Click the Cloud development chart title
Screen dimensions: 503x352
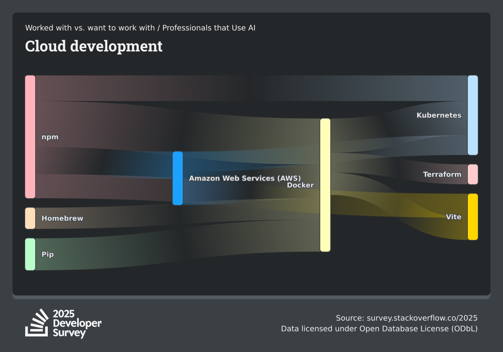click(x=93, y=46)
